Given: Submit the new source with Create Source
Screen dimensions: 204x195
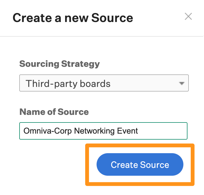Looking at the screenshot, I should [x=140, y=165].
